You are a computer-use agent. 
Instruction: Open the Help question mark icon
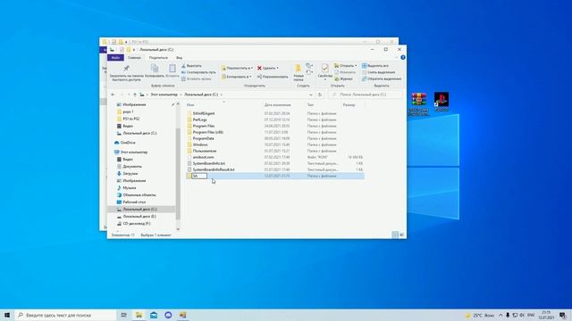click(x=403, y=57)
